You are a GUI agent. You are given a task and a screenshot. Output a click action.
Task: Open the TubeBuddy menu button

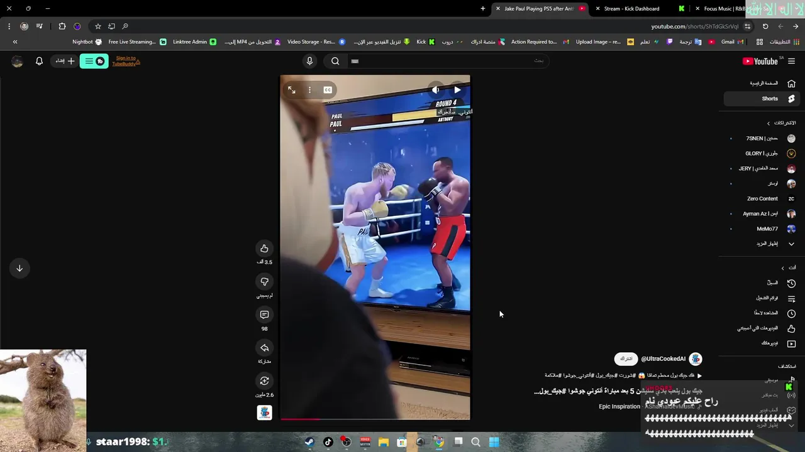click(x=94, y=61)
